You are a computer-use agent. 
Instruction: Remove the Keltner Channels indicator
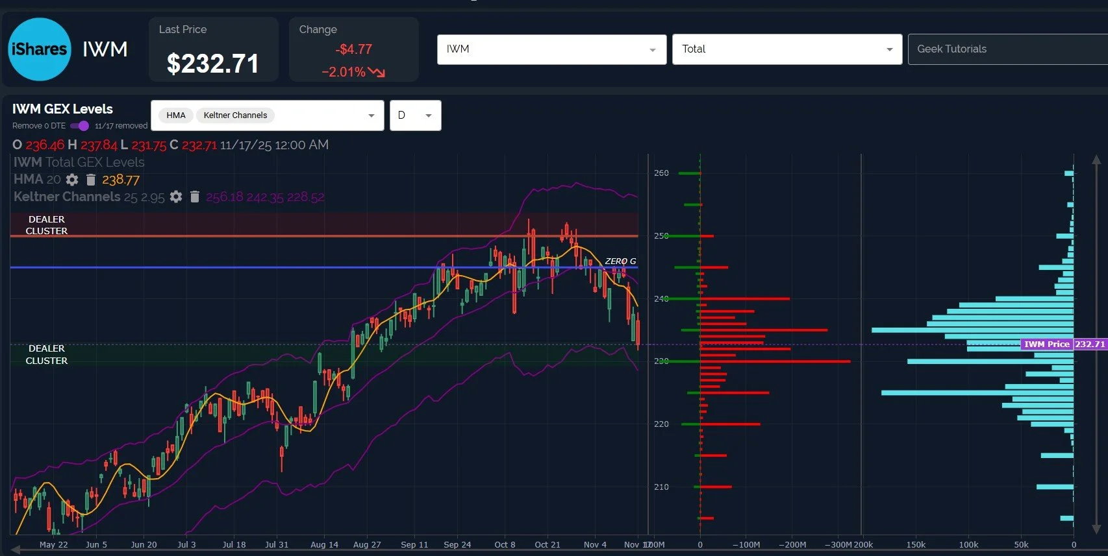point(195,197)
